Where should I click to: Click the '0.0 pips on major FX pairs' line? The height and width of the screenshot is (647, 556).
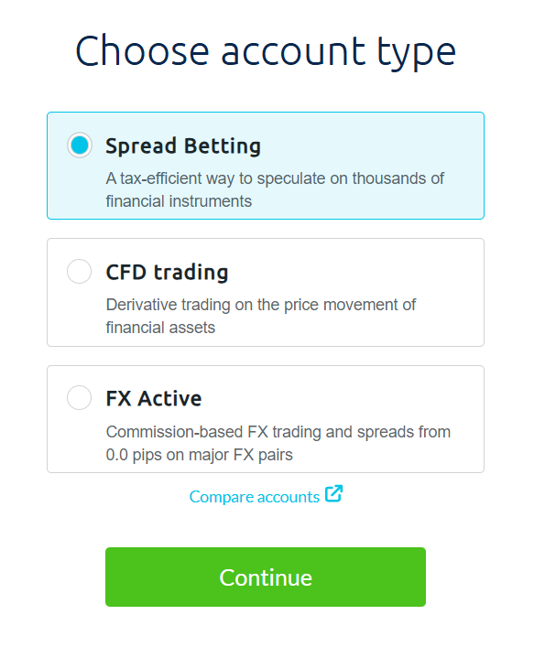coord(199,453)
